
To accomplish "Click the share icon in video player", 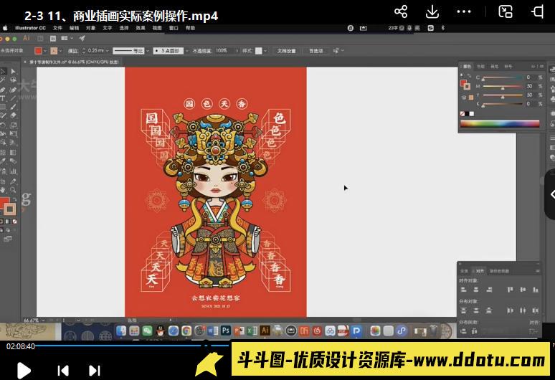I will pyautogui.click(x=401, y=11).
